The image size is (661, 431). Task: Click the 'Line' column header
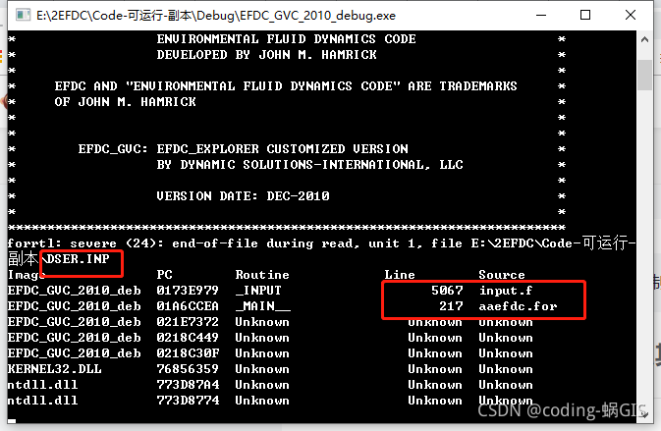click(x=400, y=275)
